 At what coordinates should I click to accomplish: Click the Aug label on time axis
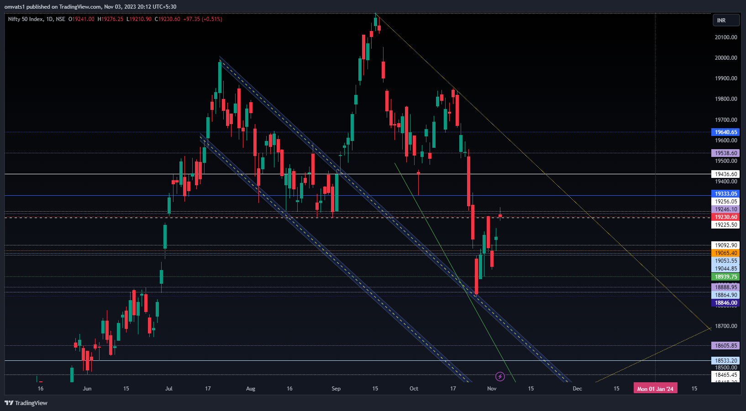(251, 389)
